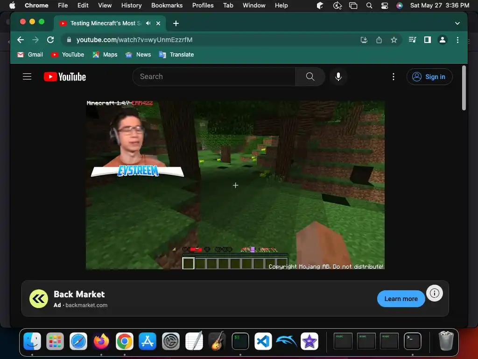Open App Store from the Dock
Screen dimensions: 478x359
point(148,341)
